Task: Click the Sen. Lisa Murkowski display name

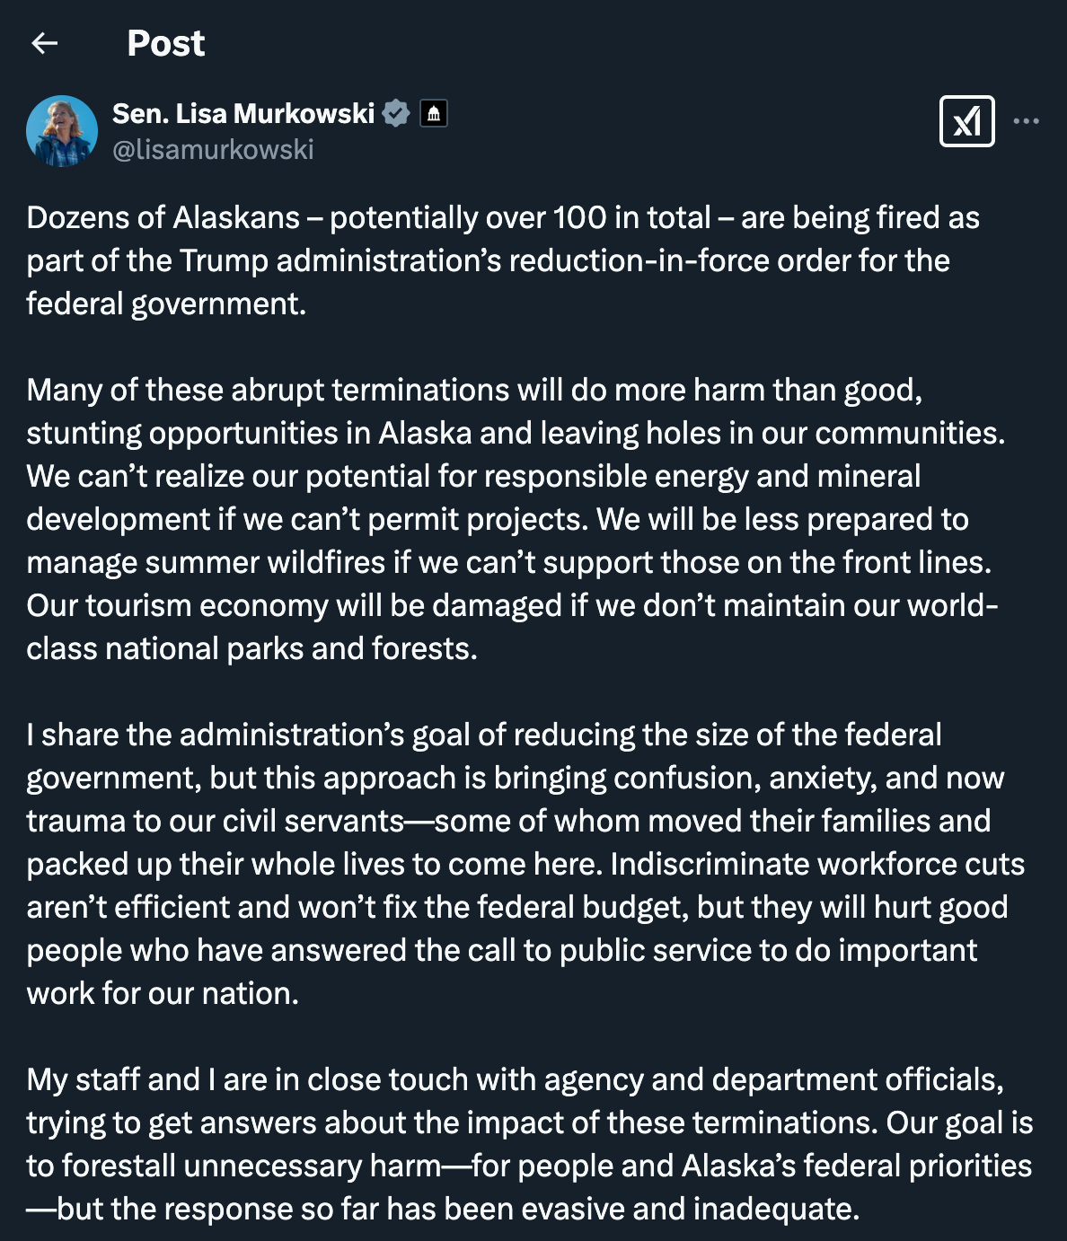Action: (x=242, y=114)
